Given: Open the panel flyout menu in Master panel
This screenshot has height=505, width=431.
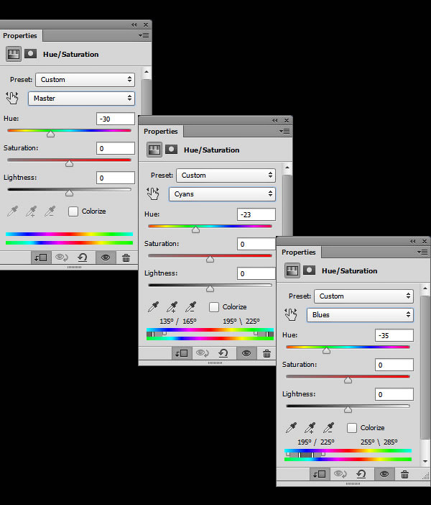Looking at the screenshot, I should click(x=144, y=35).
